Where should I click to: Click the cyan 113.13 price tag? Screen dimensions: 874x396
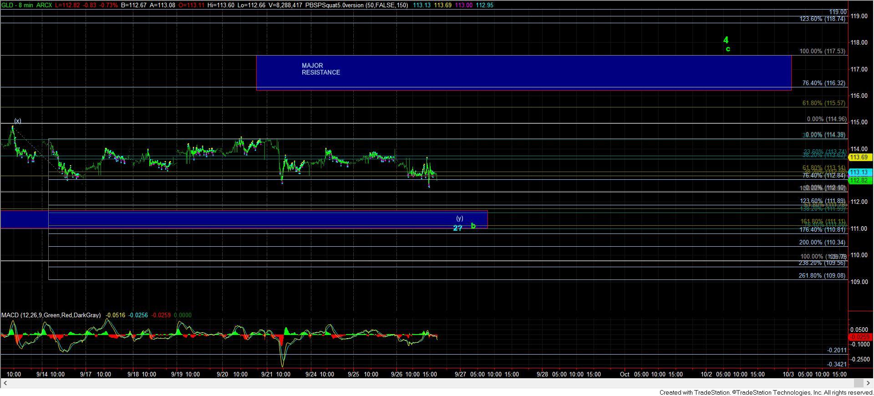(x=860, y=173)
